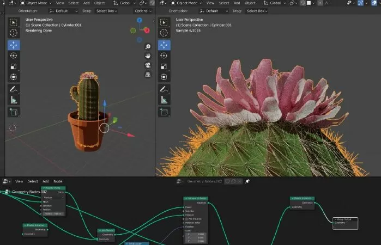Toggle snapping magnet in left viewport header
381x245 pixels.
[x=153, y=3]
